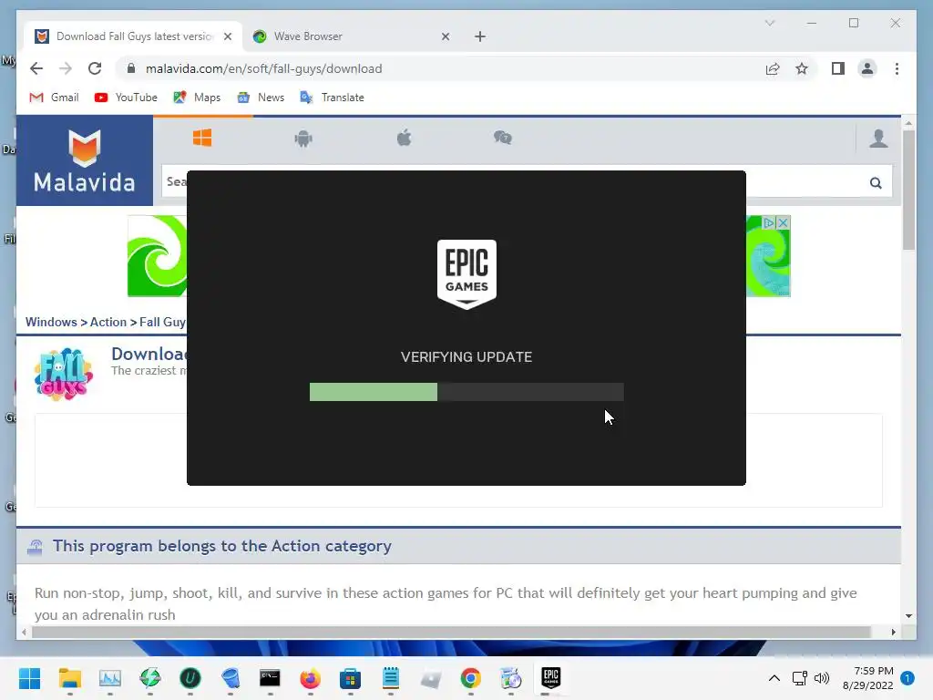933x700 pixels.
Task: Open the Translate bookmark
Action: [x=332, y=97]
